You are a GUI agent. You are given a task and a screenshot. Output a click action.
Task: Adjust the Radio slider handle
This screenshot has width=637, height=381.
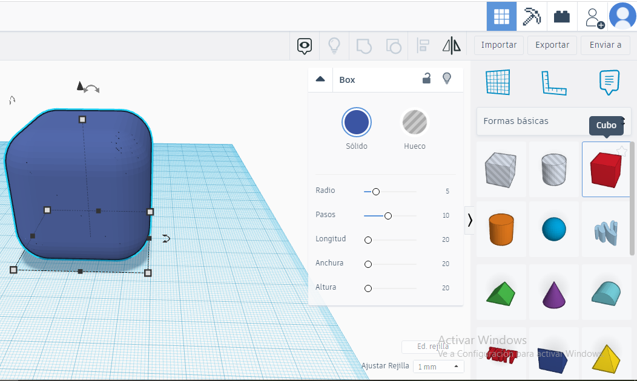(375, 191)
